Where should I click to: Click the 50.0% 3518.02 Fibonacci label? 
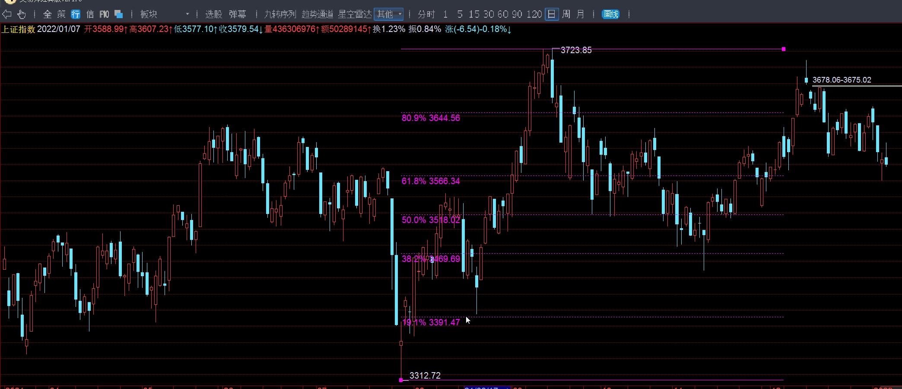pyautogui.click(x=431, y=220)
